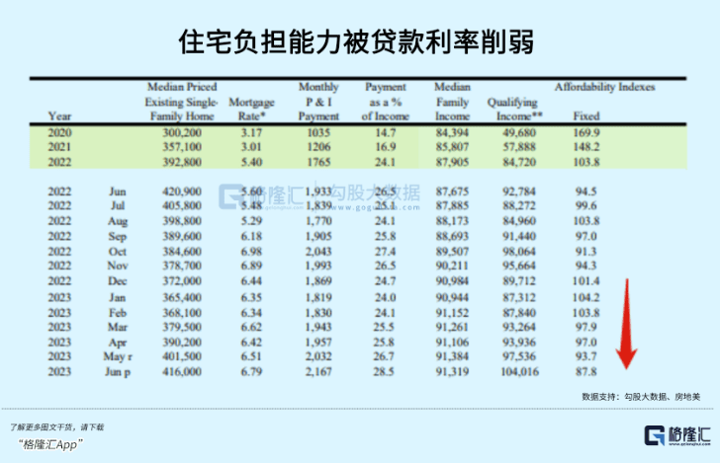This screenshot has height=463, width=720.
Task: Select payment percentage 14.7
Action: 386,133
